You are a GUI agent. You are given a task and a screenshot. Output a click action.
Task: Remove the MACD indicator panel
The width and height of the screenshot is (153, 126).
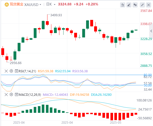coord(6,94)
